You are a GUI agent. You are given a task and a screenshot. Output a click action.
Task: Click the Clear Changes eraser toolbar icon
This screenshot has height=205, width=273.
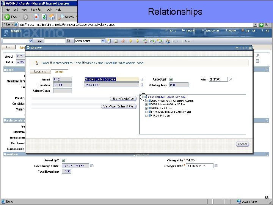(x=123, y=41)
